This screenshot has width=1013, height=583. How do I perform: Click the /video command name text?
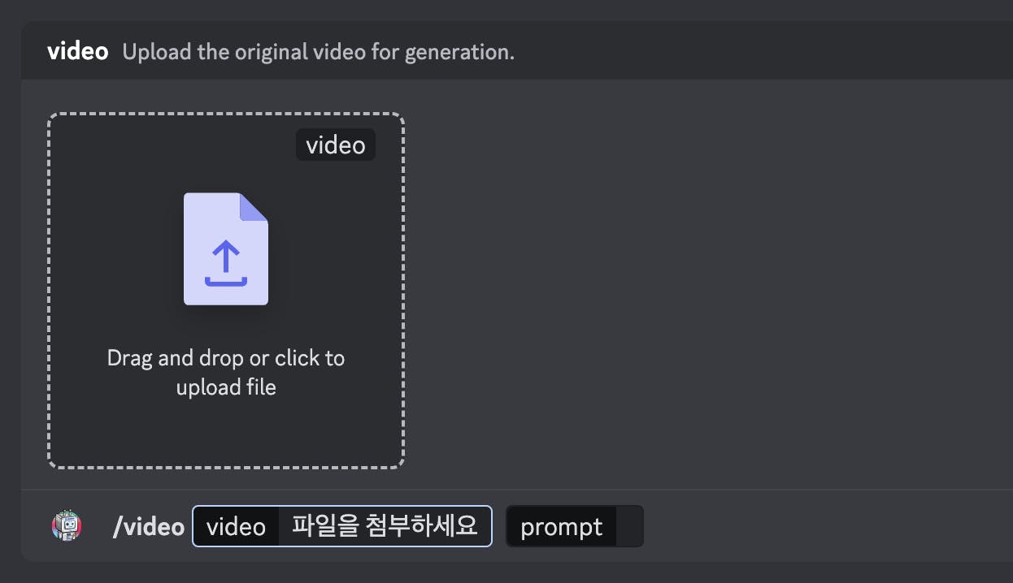click(148, 527)
